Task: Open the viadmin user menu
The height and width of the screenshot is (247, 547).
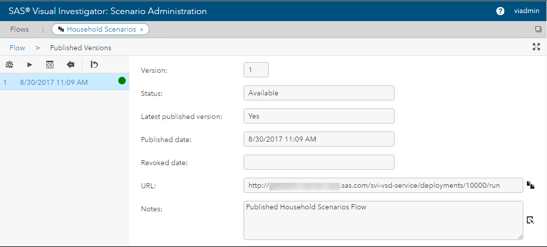Action: tap(527, 11)
